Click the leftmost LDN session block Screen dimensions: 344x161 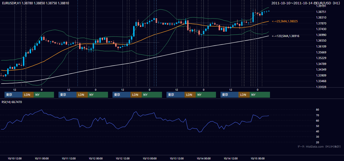(x=28, y=95)
